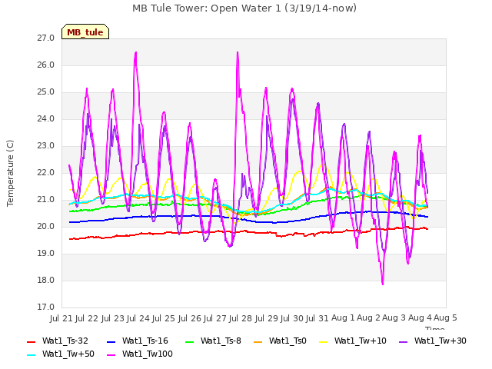Select the Wat1_Tw+50 legend label
Screen dimensions: 492x369
coord(68,354)
